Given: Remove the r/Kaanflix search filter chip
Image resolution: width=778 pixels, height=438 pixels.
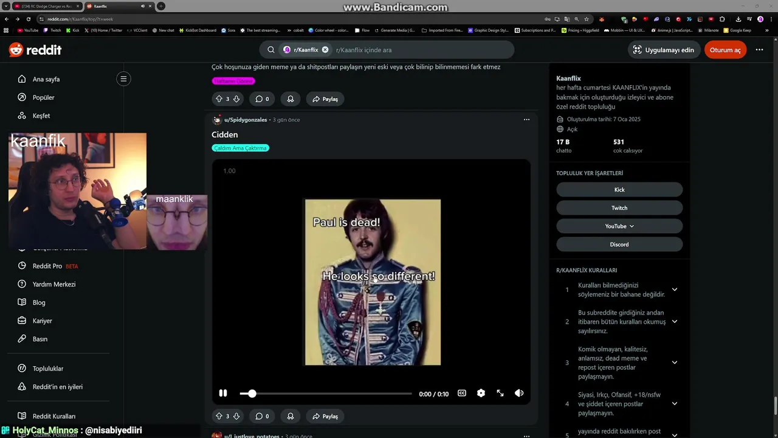Looking at the screenshot, I should (x=325, y=50).
